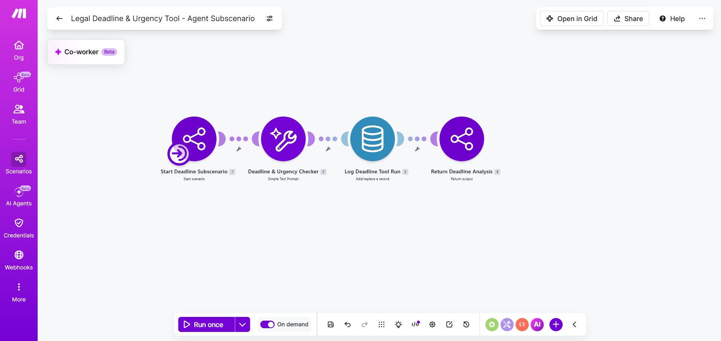
Task: Open scenario inputs and outputs settings icon
Action: (270, 18)
